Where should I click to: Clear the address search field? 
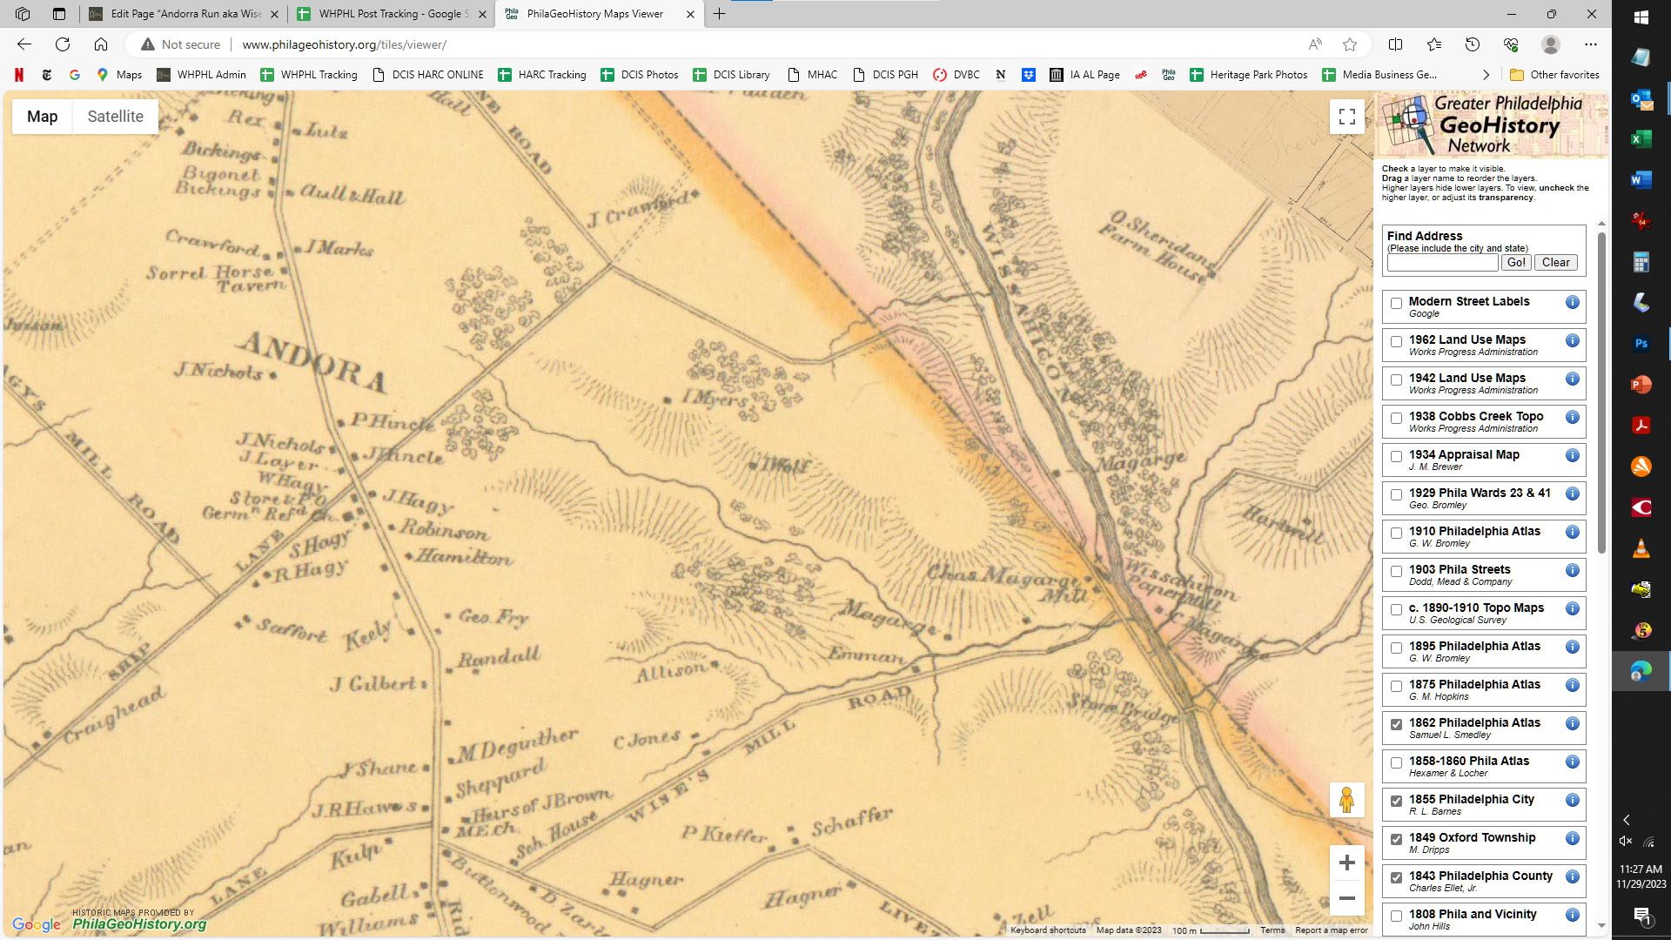(x=1555, y=262)
